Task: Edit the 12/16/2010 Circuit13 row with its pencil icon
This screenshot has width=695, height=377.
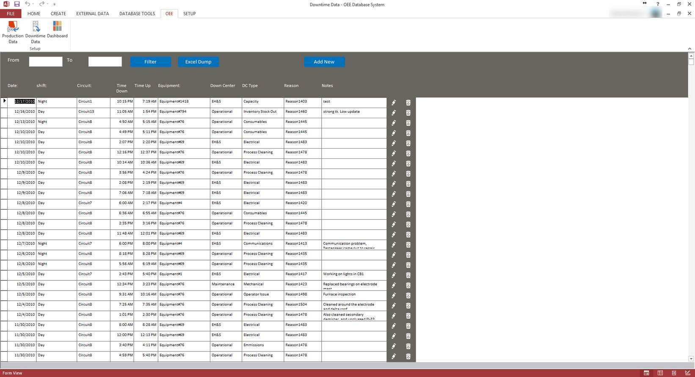Action: tap(394, 113)
